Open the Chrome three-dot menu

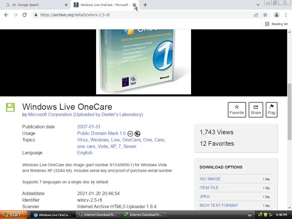tap(286, 15)
